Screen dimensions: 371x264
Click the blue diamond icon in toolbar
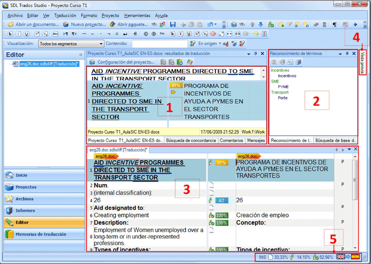click(x=355, y=24)
